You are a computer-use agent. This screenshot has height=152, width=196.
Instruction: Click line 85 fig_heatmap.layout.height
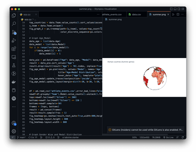(49, 119)
